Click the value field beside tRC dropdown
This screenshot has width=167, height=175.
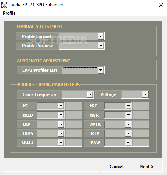tap(141, 106)
